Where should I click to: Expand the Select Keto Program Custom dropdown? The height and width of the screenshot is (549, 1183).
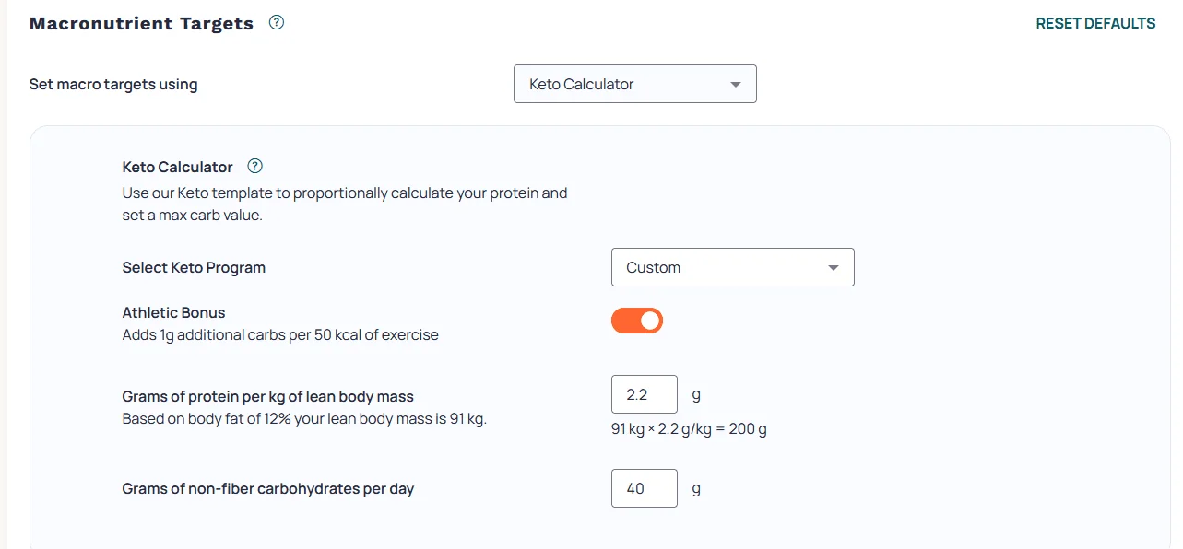733,267
